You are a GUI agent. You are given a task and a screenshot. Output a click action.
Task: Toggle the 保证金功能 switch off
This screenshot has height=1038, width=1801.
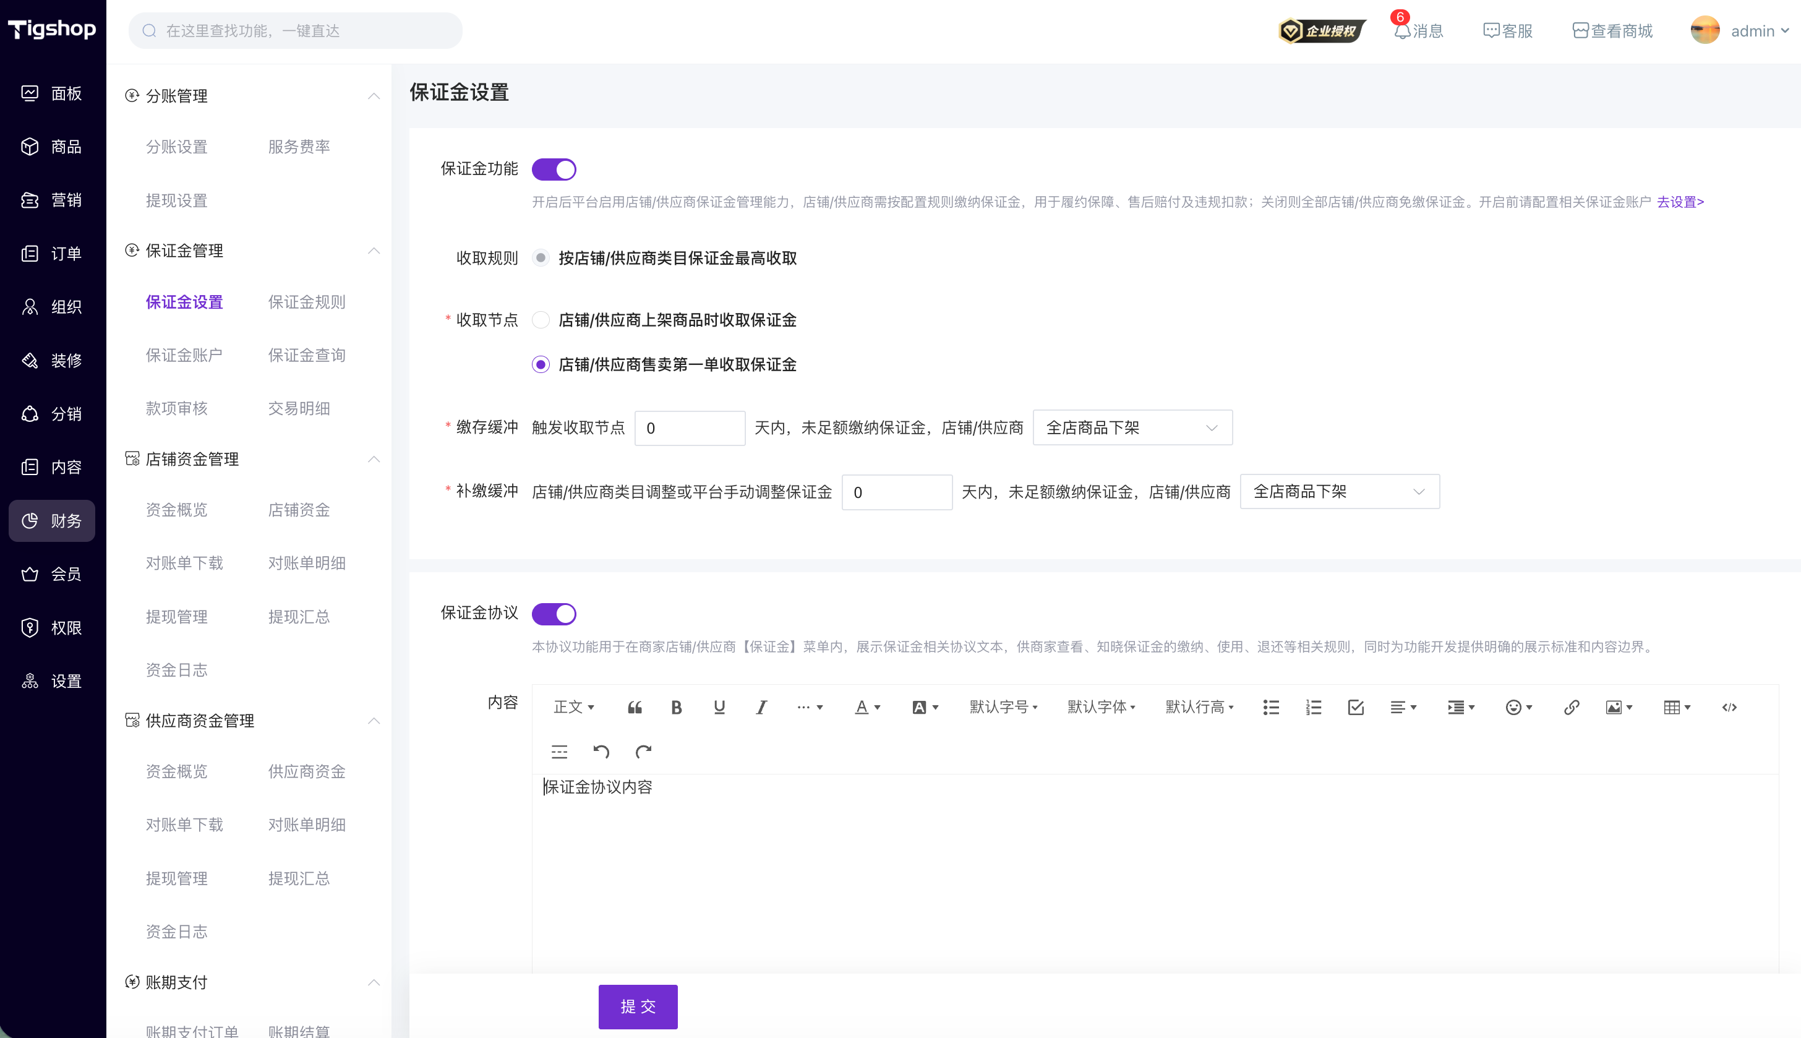pos(554,169)
